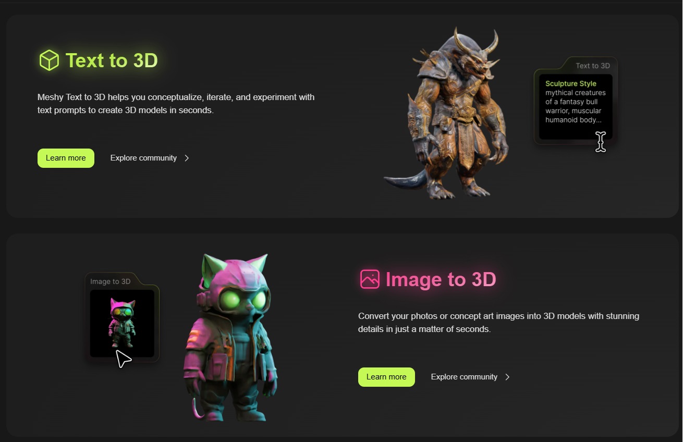Click the Sculpture Style prompt text box

click(x=576, y=106)
